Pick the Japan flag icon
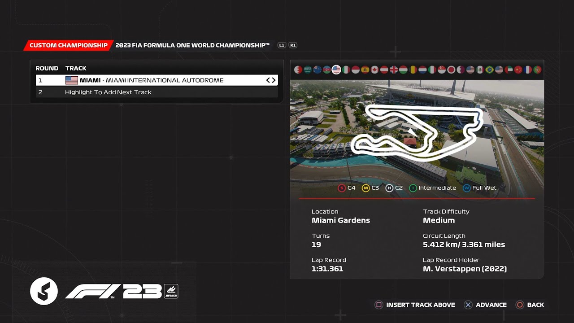The width and height of the screenshot is (574, 323). pos(451,70)
